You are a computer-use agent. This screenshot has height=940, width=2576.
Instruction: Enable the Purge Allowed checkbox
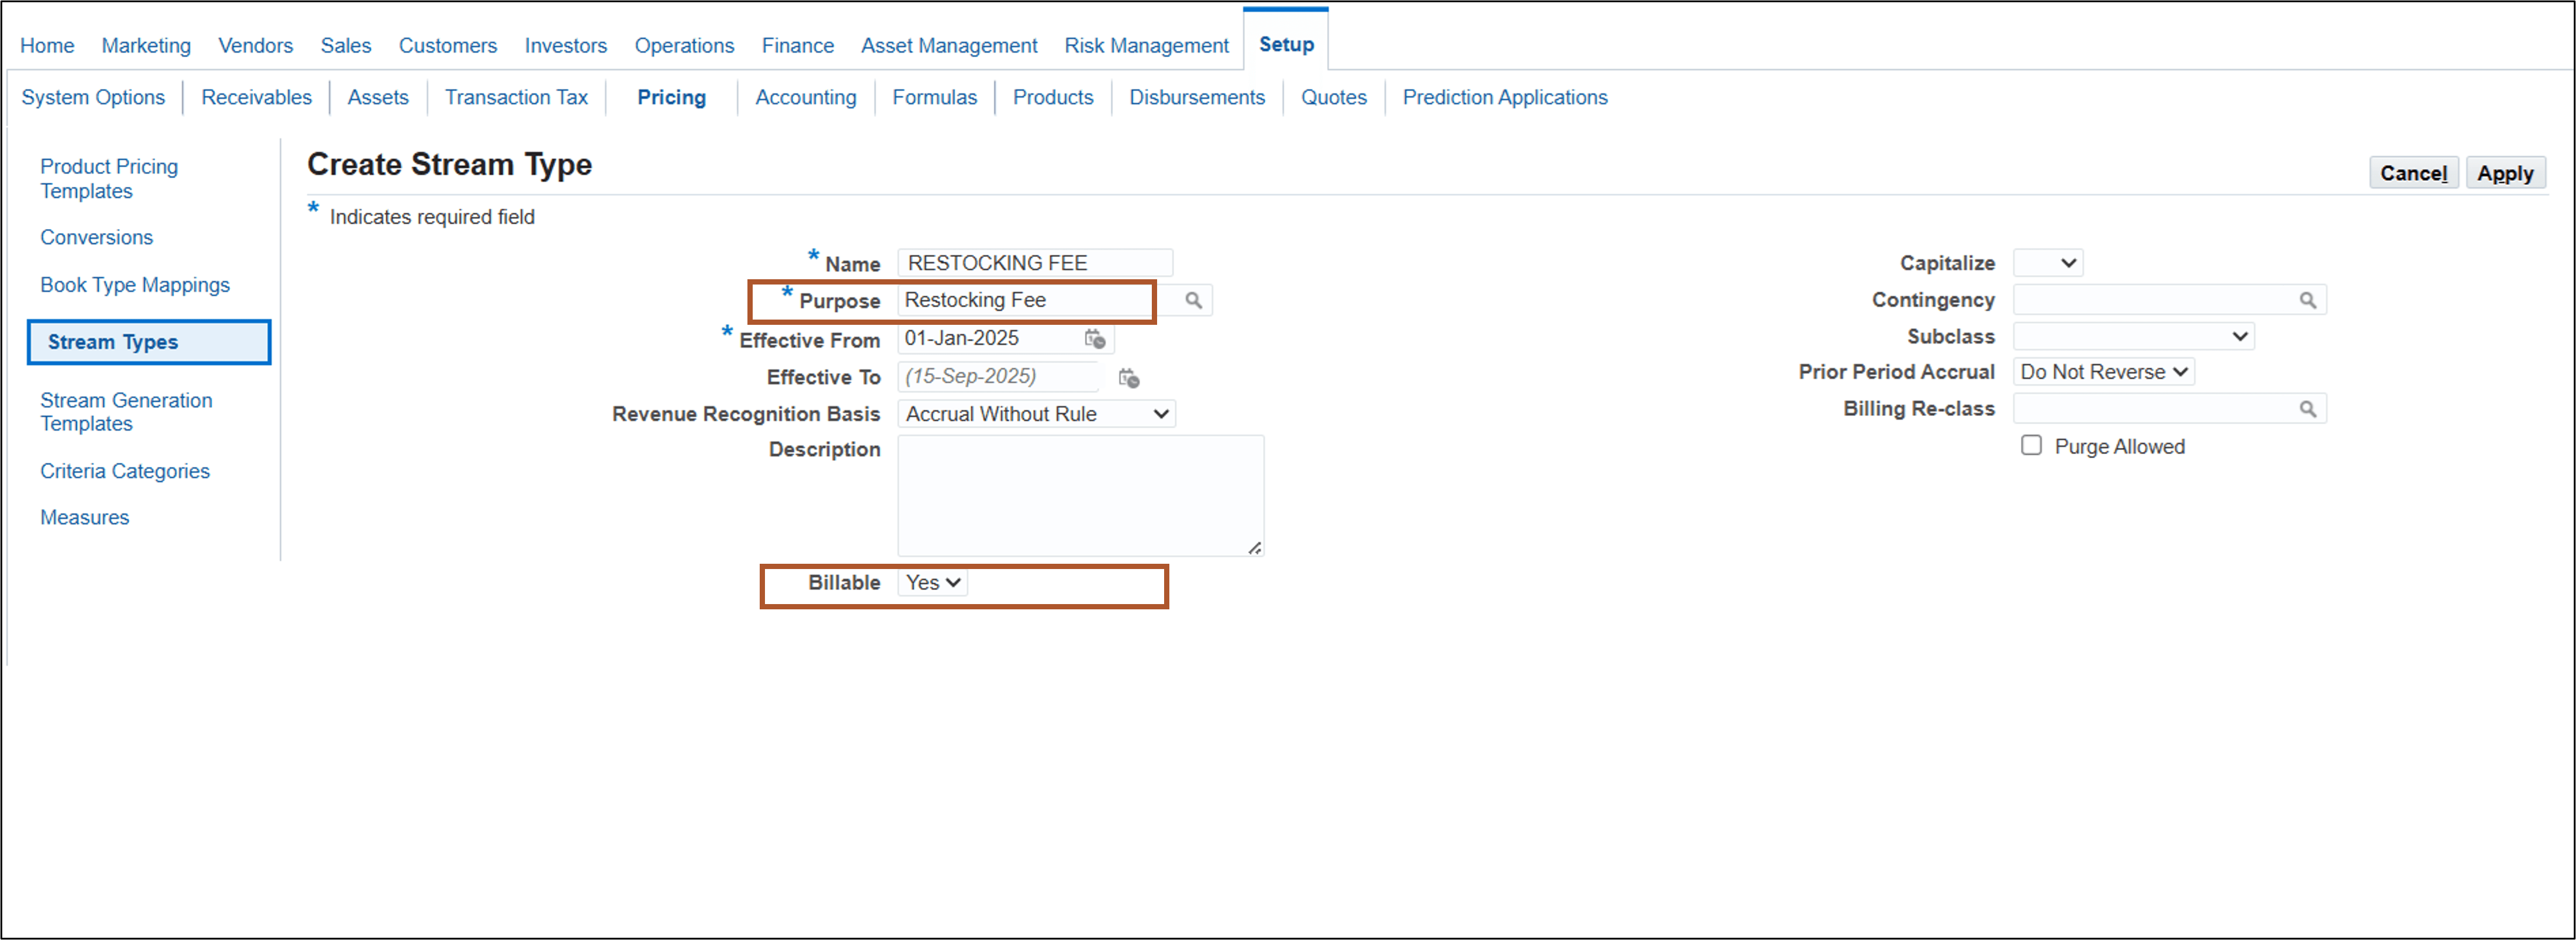click(2031, 445)
